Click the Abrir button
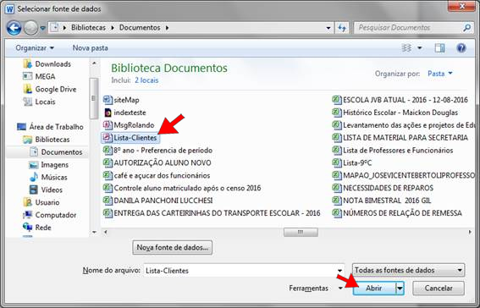This screenshot has height=308, width=480. pyautogui.click(x=374, y=289)
